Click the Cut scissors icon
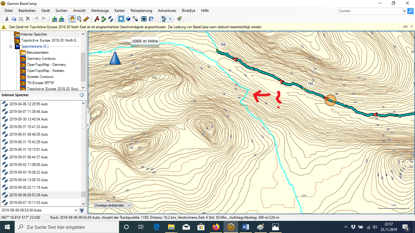The height and width of the screenshot is (233, 415). (x=7, y=19)
